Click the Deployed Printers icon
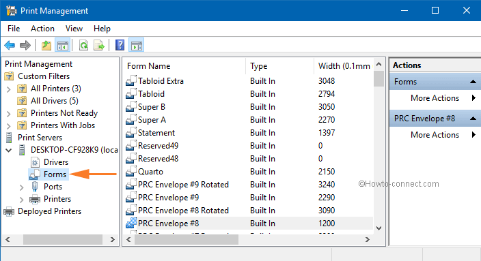This screenshot has width=481, height=261. pyautogui.click(x=9, y=211)
